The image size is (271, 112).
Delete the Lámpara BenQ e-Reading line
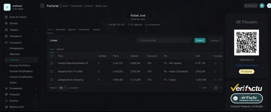tap(220, 80)
